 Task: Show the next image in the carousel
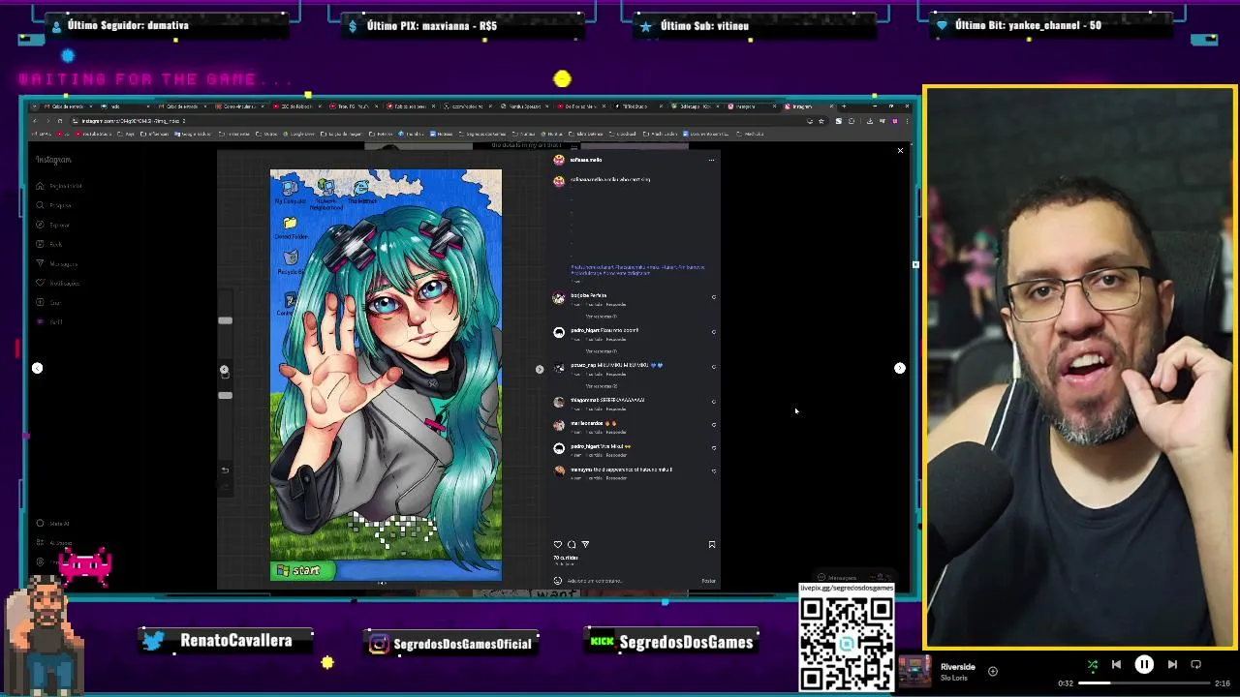[540, 369]
